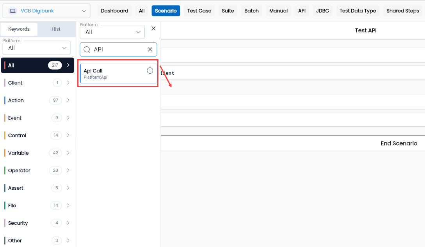Open the JDBC section

(322, 11)
